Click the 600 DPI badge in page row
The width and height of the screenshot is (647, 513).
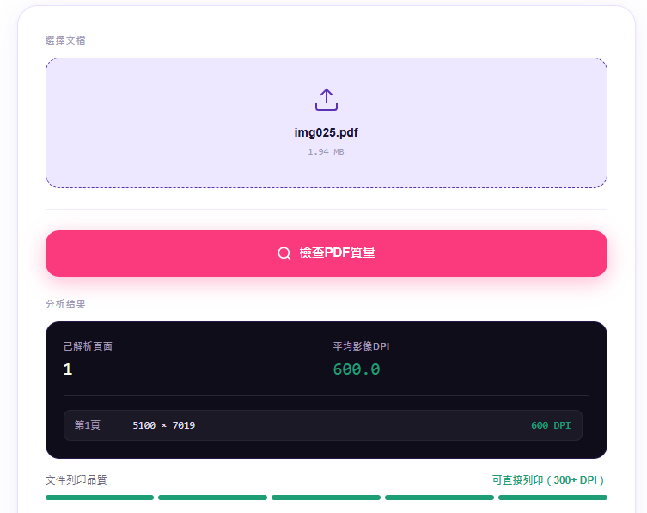551,425
